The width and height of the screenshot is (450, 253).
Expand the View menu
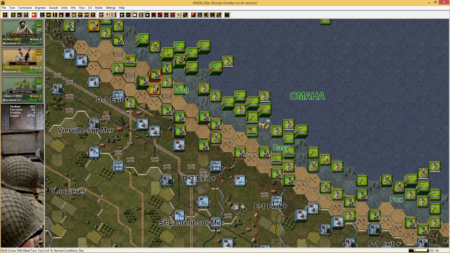[x=82, y=8]
